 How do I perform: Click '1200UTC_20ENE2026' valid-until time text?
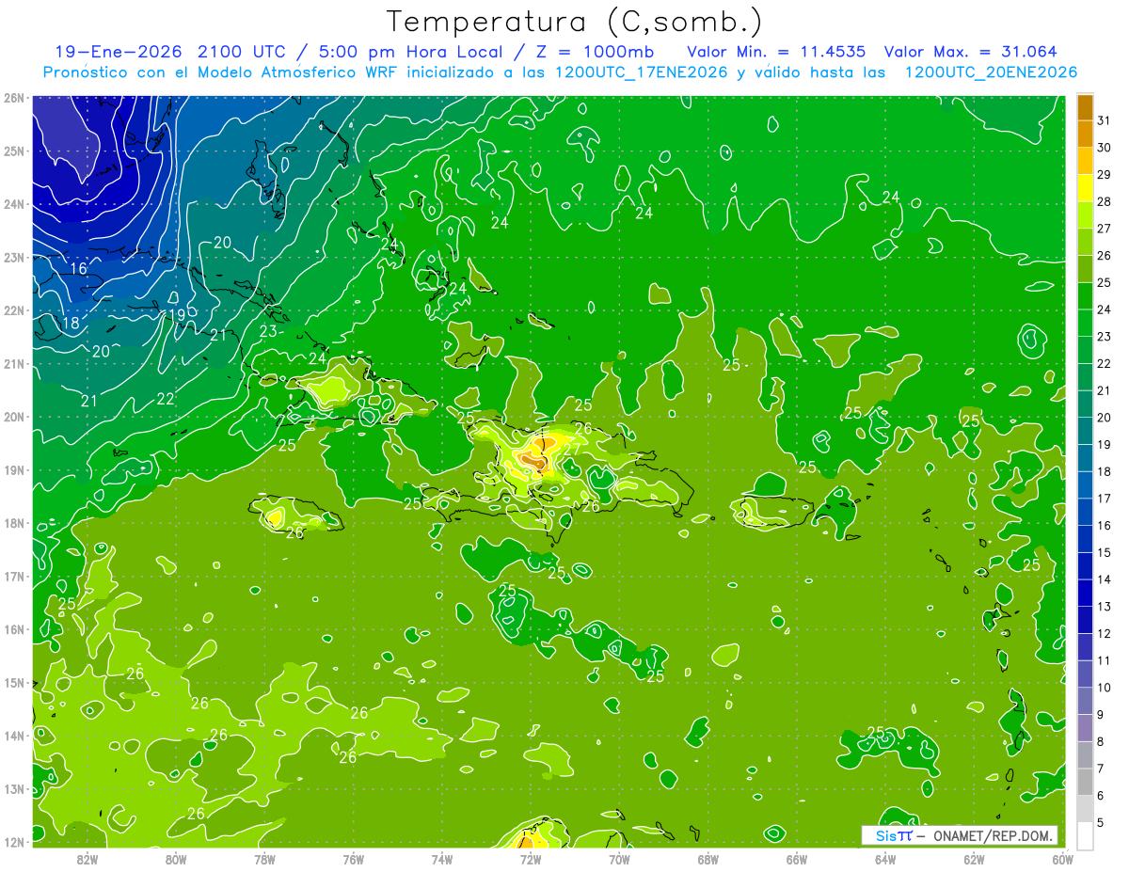[992, 72]
